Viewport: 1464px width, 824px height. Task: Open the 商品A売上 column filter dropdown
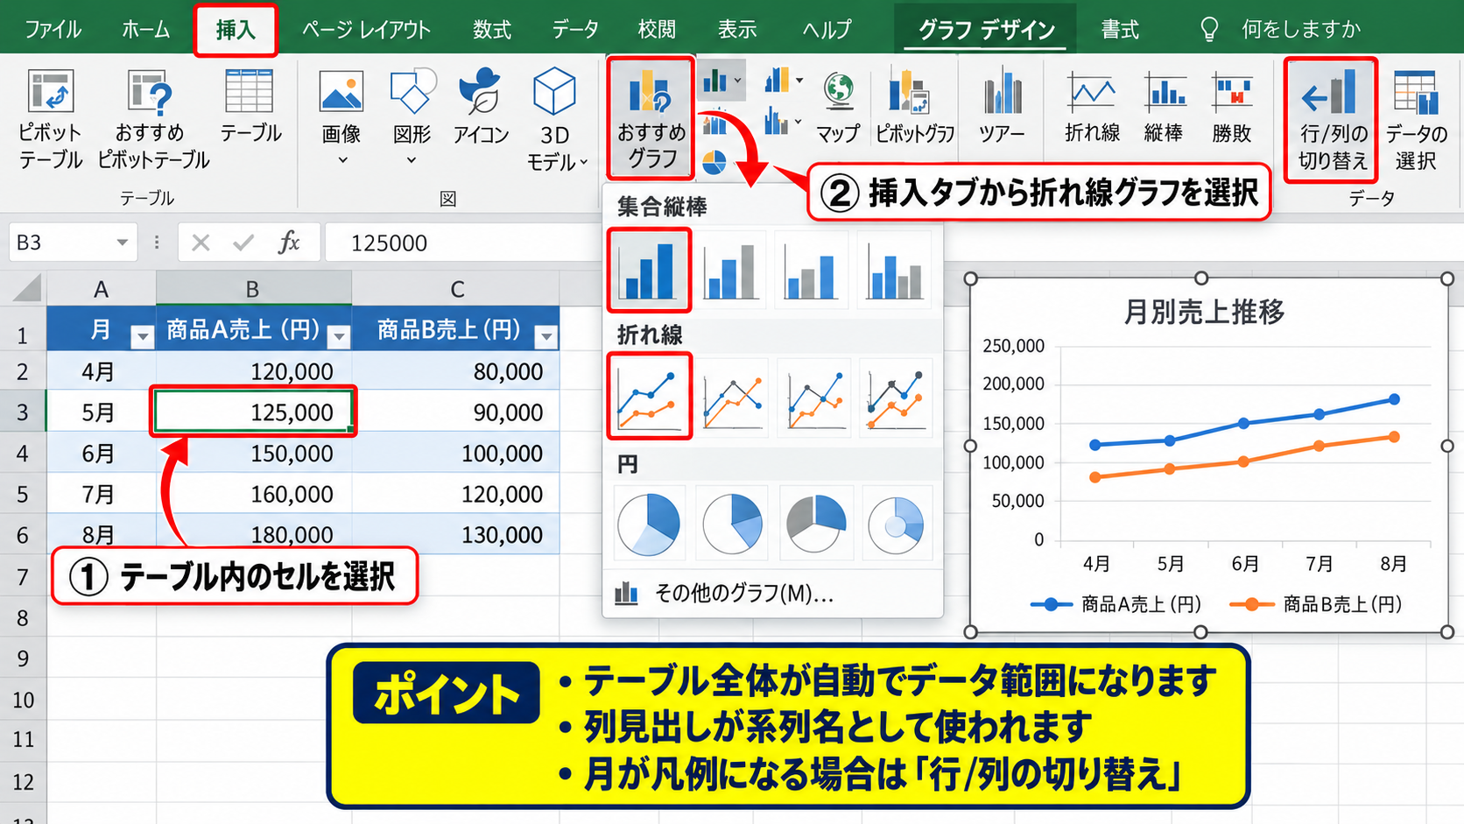coord(339,336)
